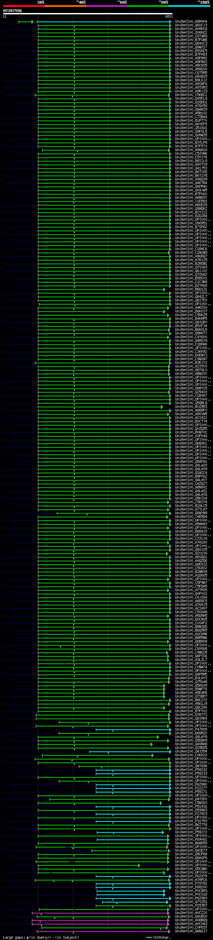Click the orange ~40% identity legend segment

click(x=65, y=6)
